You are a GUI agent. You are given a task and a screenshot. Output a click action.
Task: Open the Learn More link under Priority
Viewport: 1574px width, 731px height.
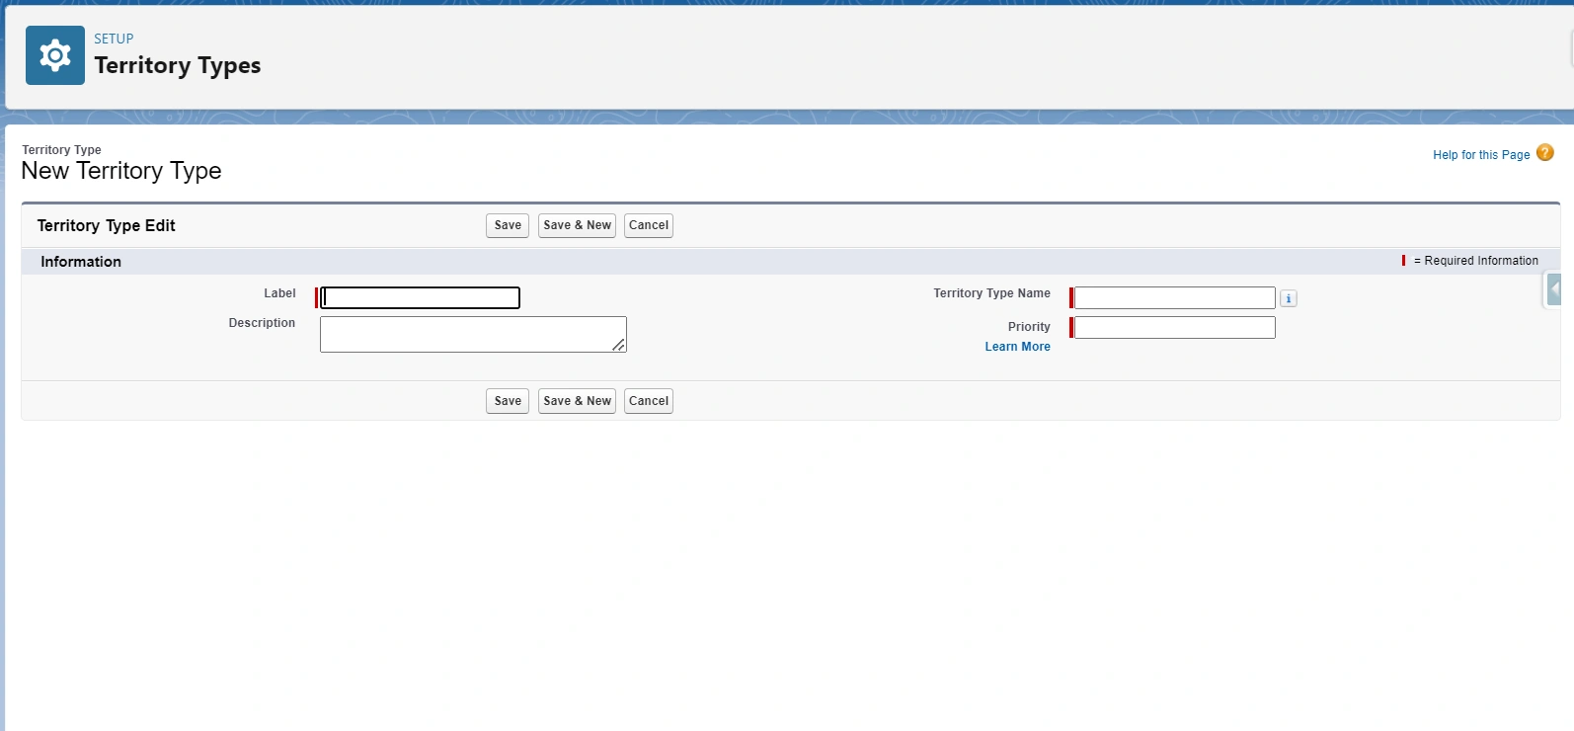click(x=1017, y=347)
